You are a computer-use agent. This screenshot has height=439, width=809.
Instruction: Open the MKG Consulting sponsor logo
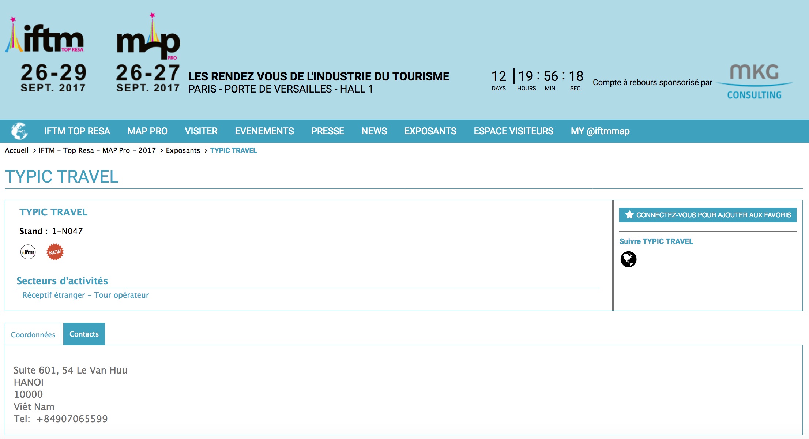[x=755, y=82]
